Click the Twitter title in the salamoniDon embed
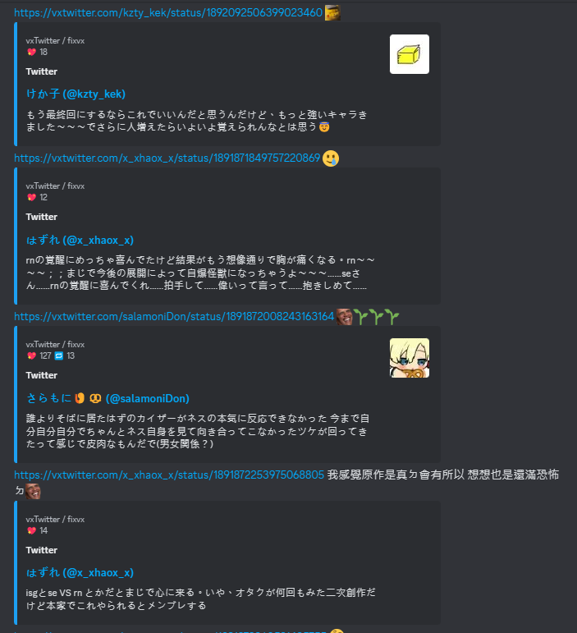Screen dimensions: 577x633 (42, 375)
